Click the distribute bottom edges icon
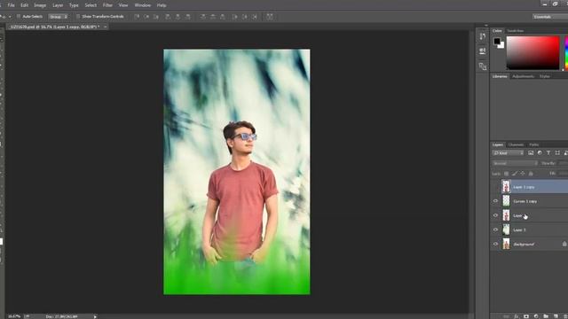This screenshot has width=568, height=319. pos(223,17)
